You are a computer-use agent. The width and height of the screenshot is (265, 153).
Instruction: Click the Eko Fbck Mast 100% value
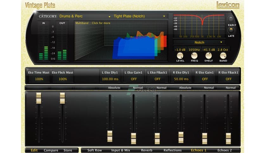pos(63,79)
